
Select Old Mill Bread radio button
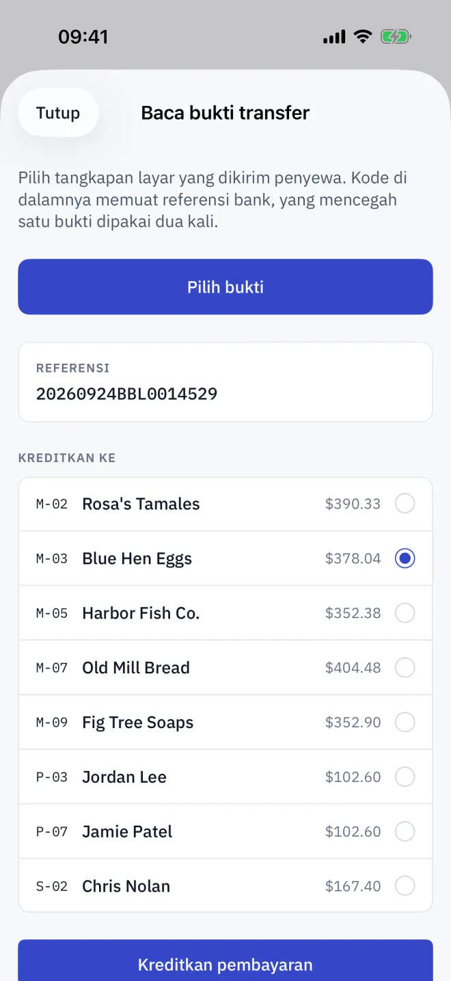point(405,668)
